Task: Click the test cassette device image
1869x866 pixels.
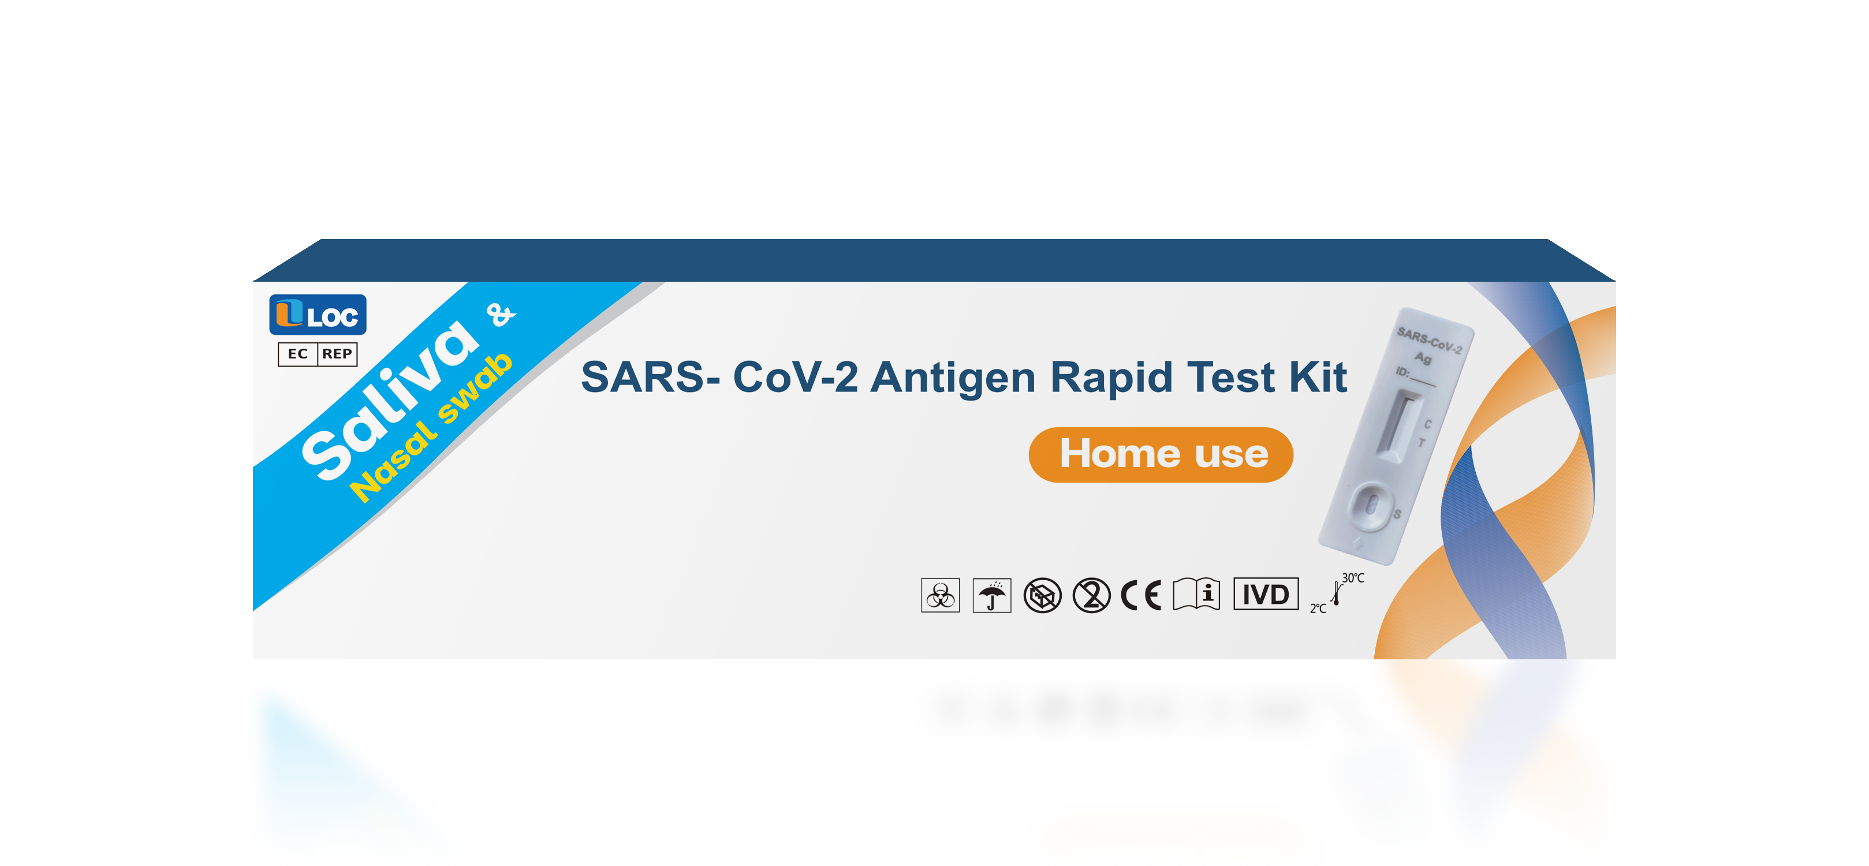Action: tap(1395, 436)
